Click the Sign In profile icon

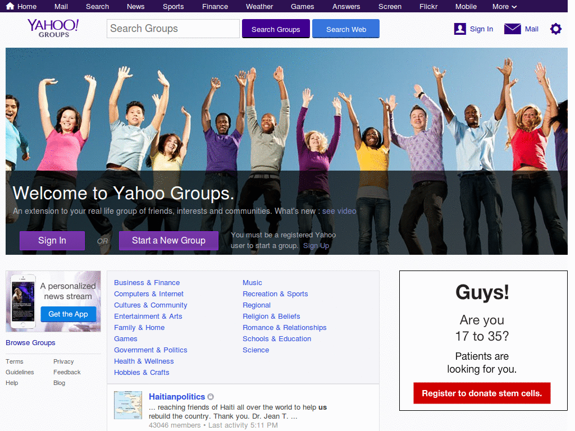460,28
